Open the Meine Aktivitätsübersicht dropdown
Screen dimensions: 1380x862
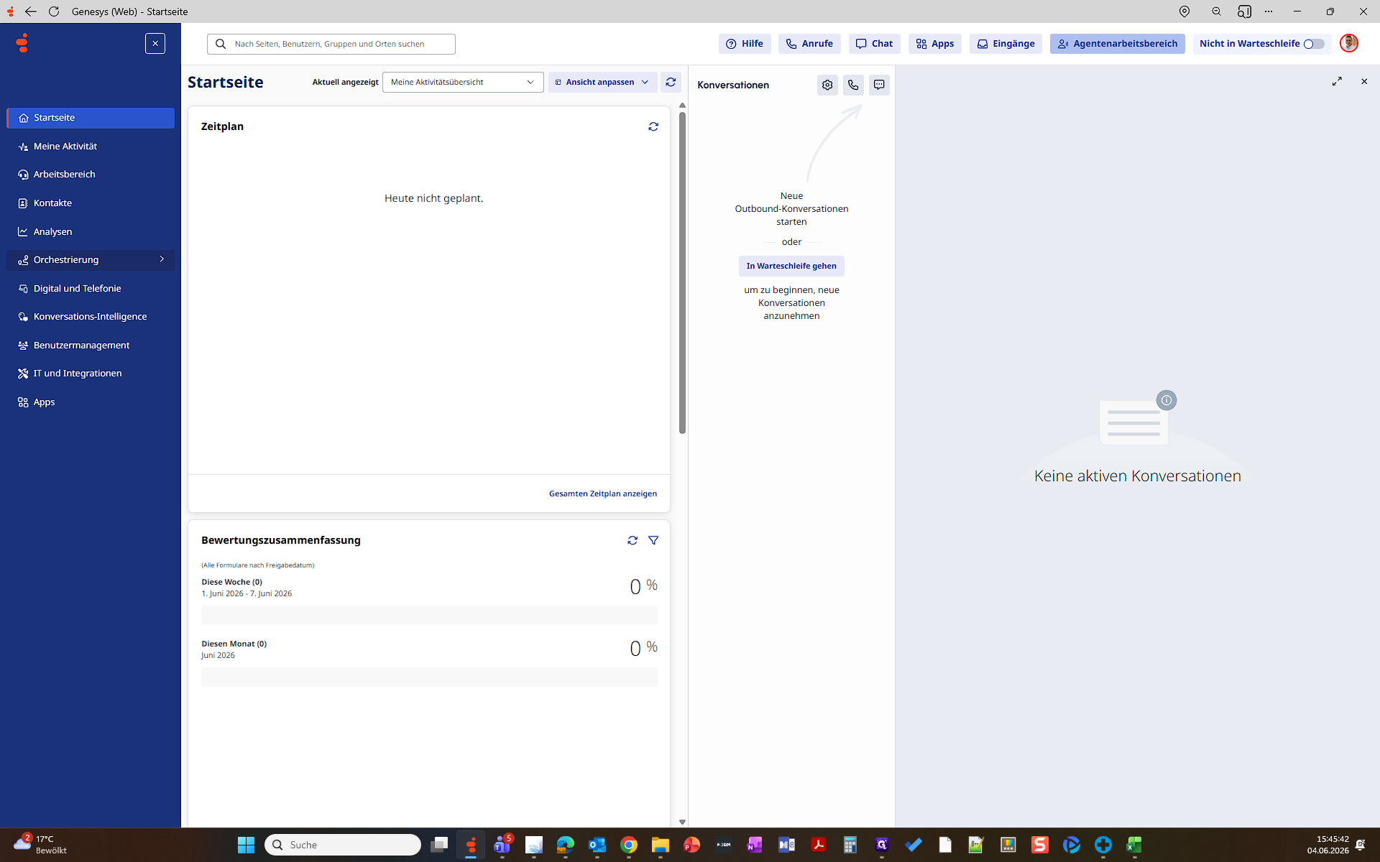463,82
